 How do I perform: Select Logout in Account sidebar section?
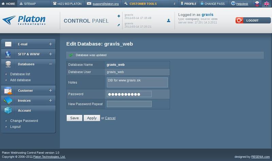coord(15,127)
